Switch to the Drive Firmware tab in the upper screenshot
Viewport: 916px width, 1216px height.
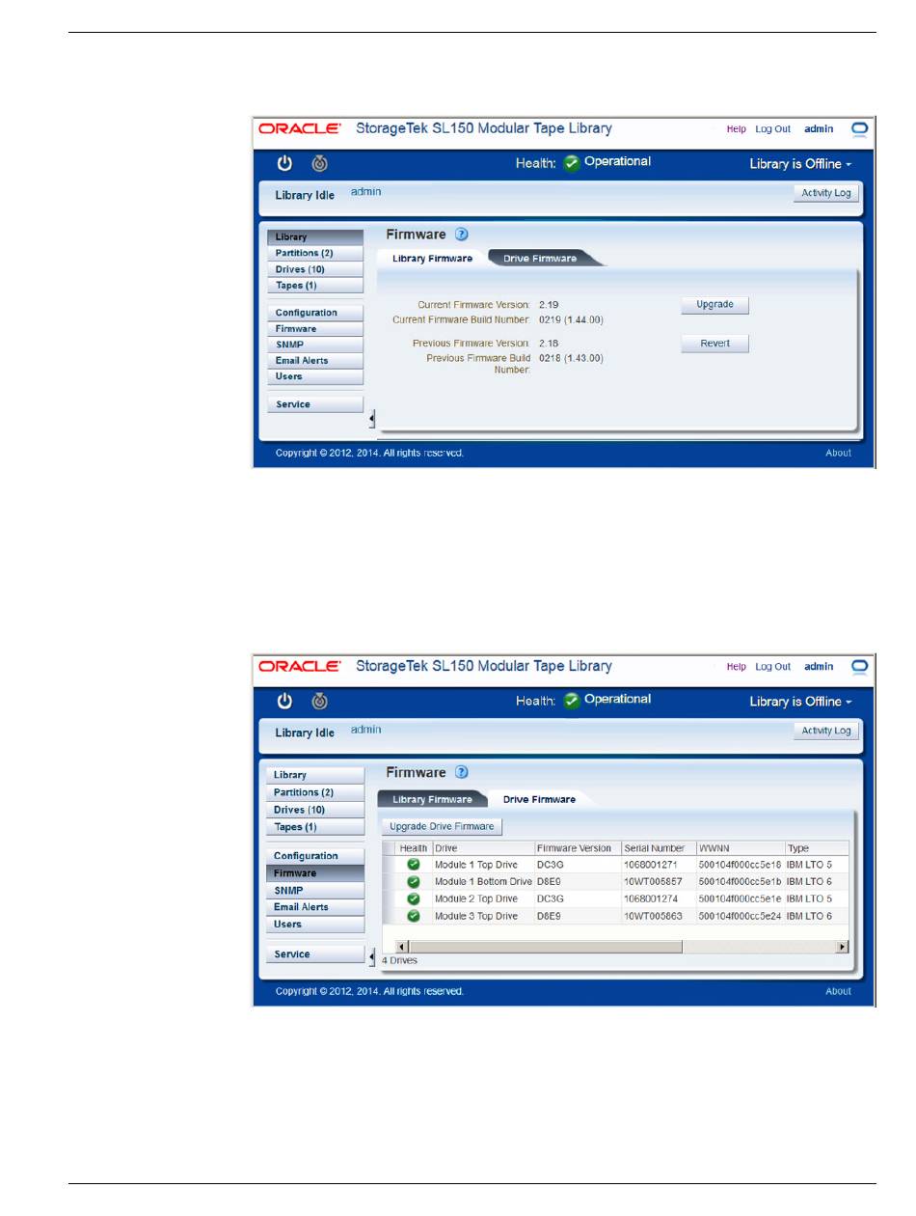pos(540,258)
